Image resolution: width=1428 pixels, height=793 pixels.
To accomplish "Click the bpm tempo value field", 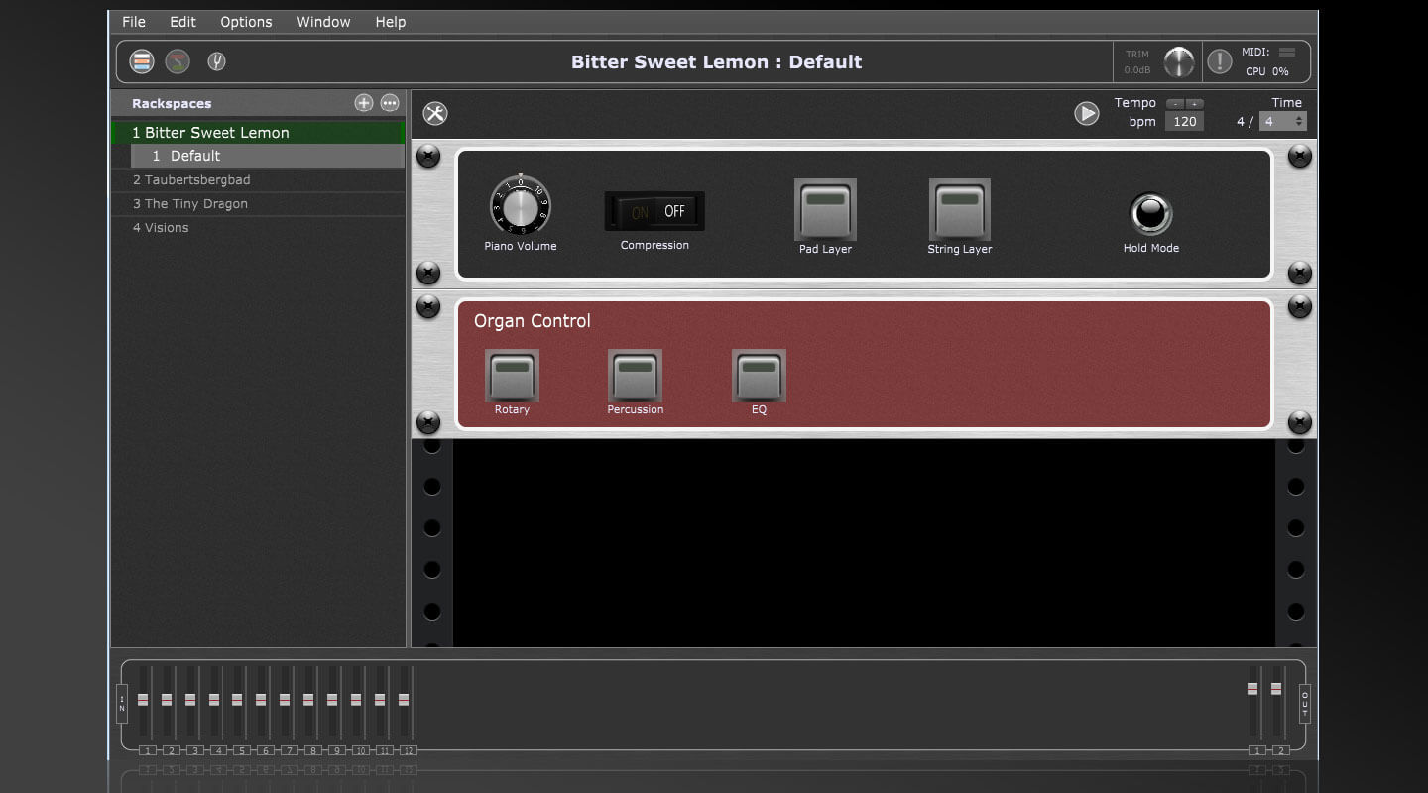I will 1183,121.
